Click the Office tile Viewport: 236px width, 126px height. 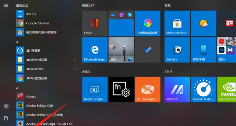click(x=95, y=23)
